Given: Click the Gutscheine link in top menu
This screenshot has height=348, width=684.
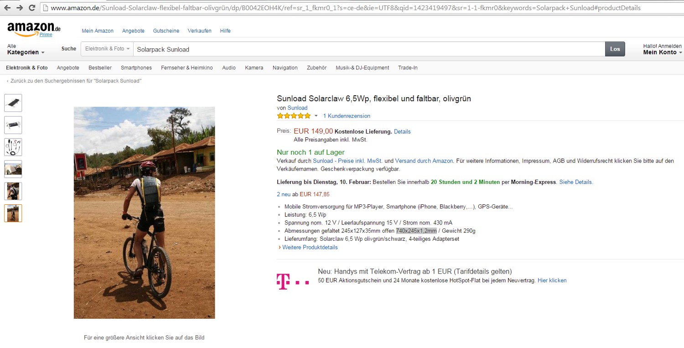Looking at the screenshot, I should (x=166, y=31).
